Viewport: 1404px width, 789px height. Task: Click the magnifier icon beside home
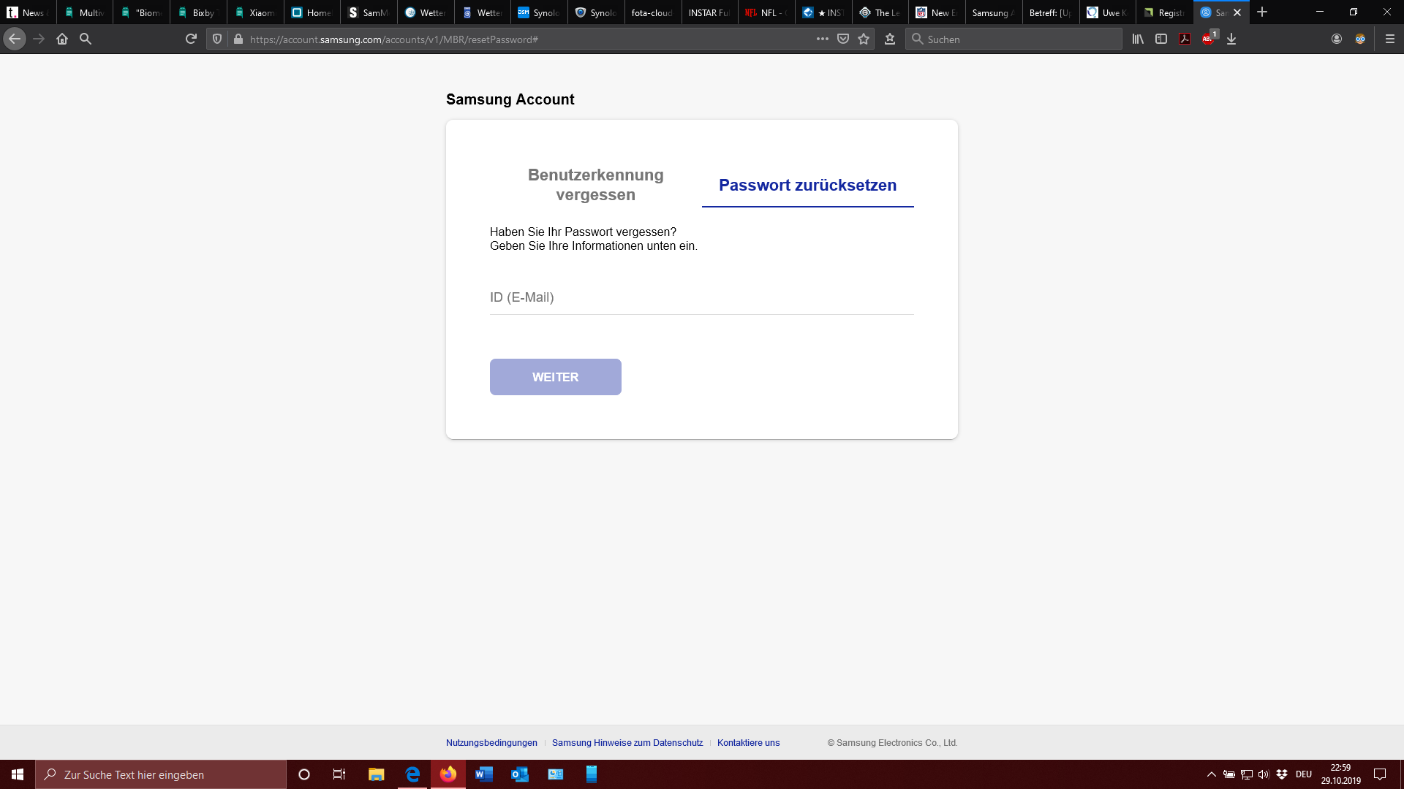(86, 39)
